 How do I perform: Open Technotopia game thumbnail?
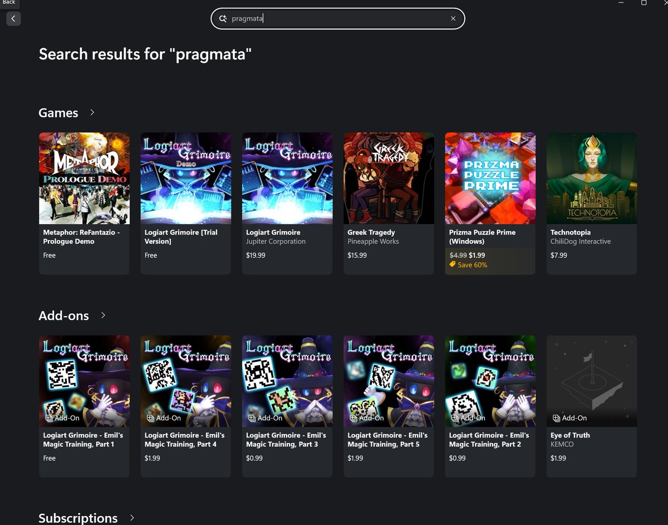(592, 178)
